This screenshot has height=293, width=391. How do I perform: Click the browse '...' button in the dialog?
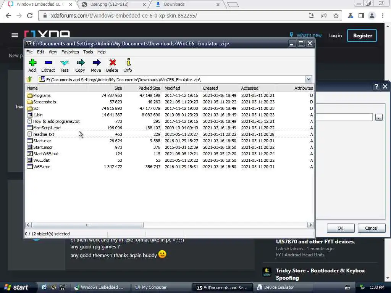click(379, 117)
